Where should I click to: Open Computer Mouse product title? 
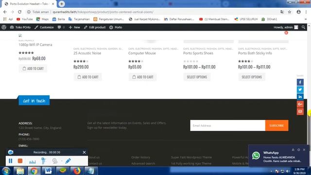(142, 53)
